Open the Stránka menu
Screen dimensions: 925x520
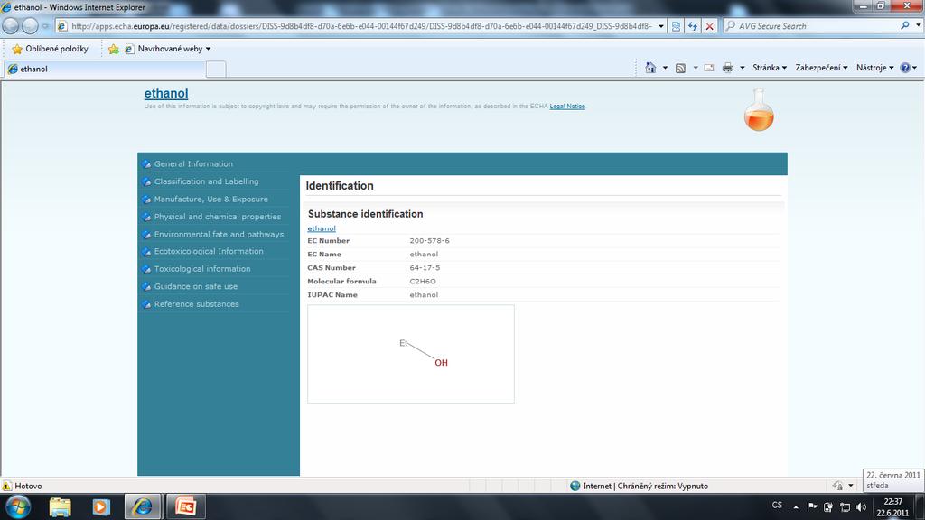coord(770,68)
